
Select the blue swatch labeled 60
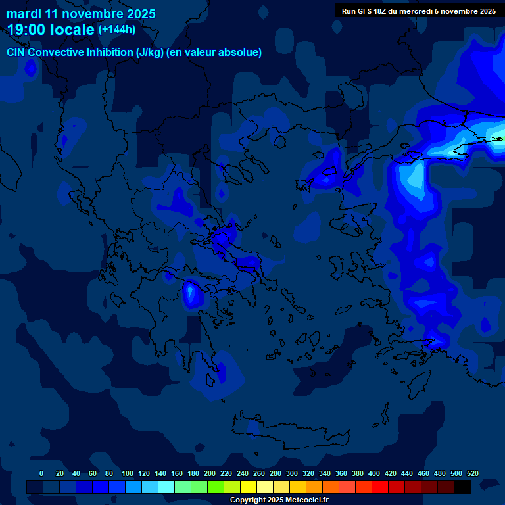(84, 487)
